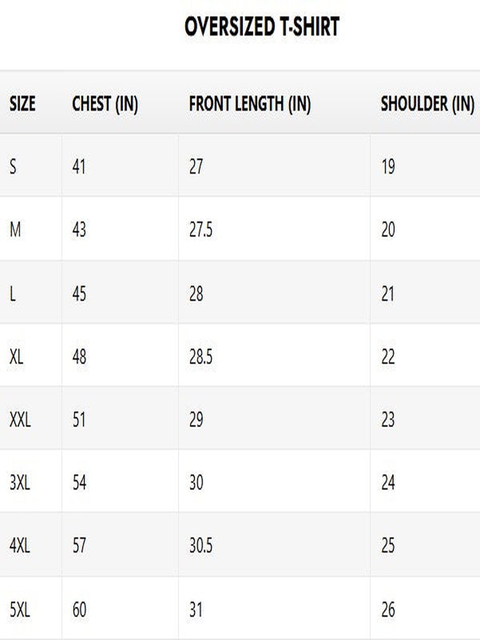Select chest value 54 in 3XL row
The image size is (480, 640).
pyautogui.click(x=79, y=483)
